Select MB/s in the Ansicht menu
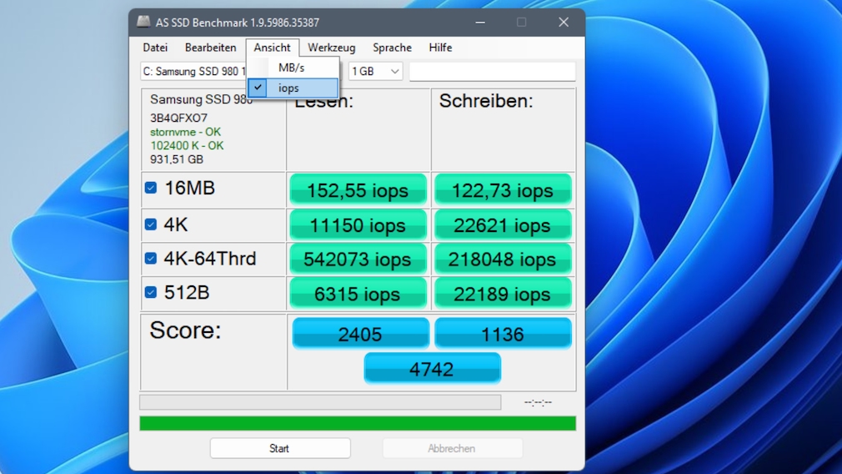Image resolution: width=842 pixels, height=474 pixels. coord(292,68)
